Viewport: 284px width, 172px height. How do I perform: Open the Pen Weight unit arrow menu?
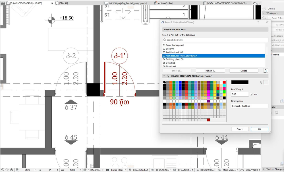(251, 94)
